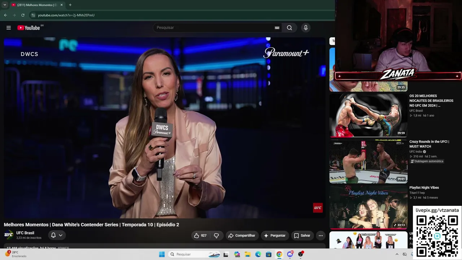
Task: Open more actions three-dot menu under video
Action: point(321,235)
